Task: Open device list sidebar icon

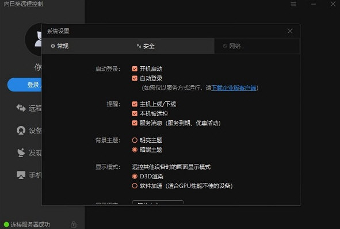Action: tap(21, 131)
